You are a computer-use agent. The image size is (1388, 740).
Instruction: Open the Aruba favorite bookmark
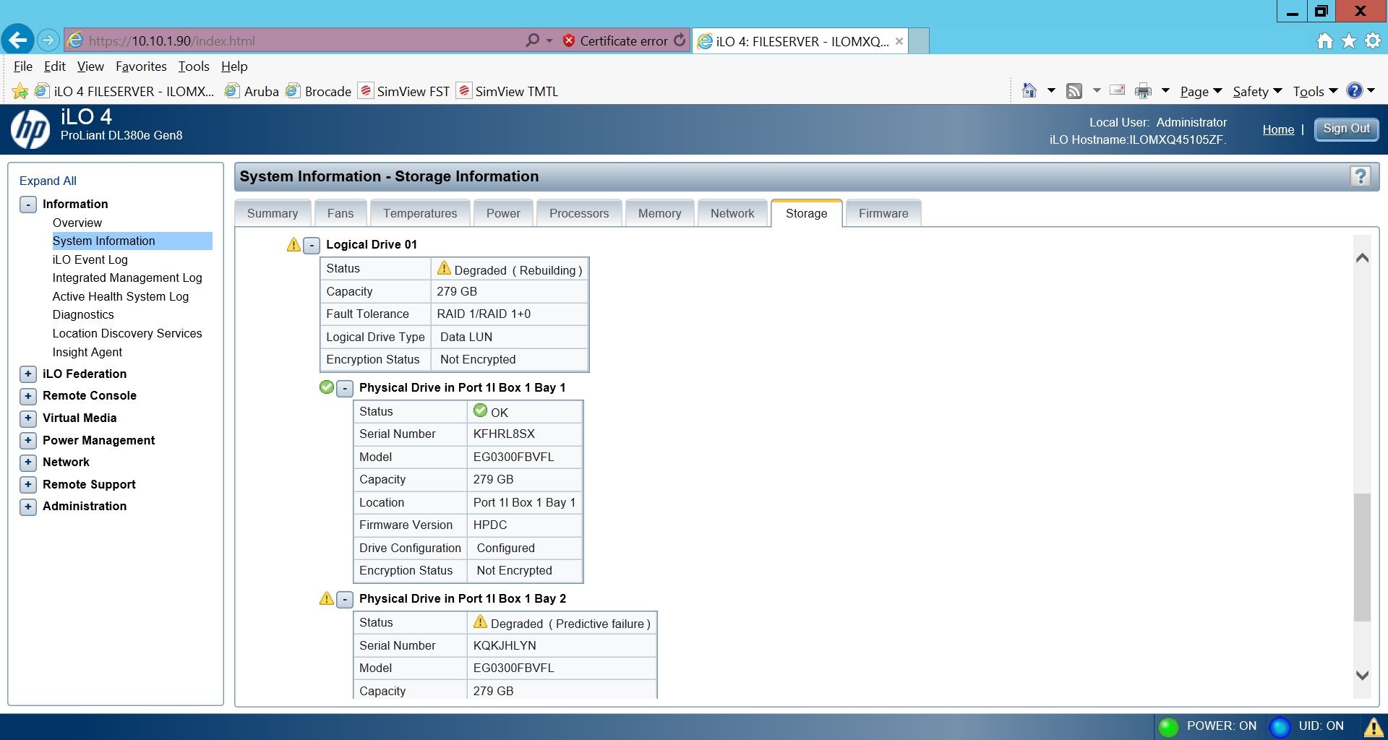tap(252, 91)
